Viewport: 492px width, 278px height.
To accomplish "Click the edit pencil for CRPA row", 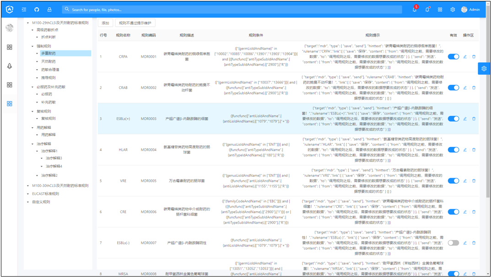I will coord(465,57).
